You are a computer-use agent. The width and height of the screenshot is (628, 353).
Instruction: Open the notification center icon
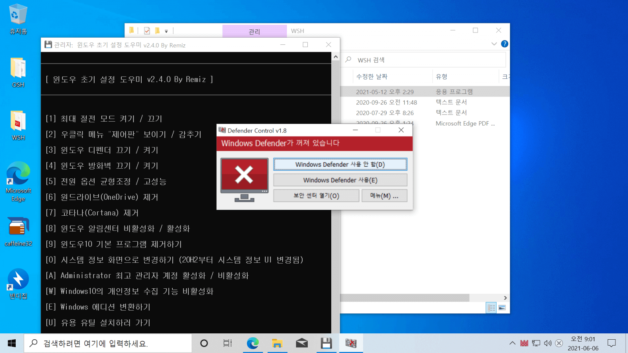click(612, 343)
